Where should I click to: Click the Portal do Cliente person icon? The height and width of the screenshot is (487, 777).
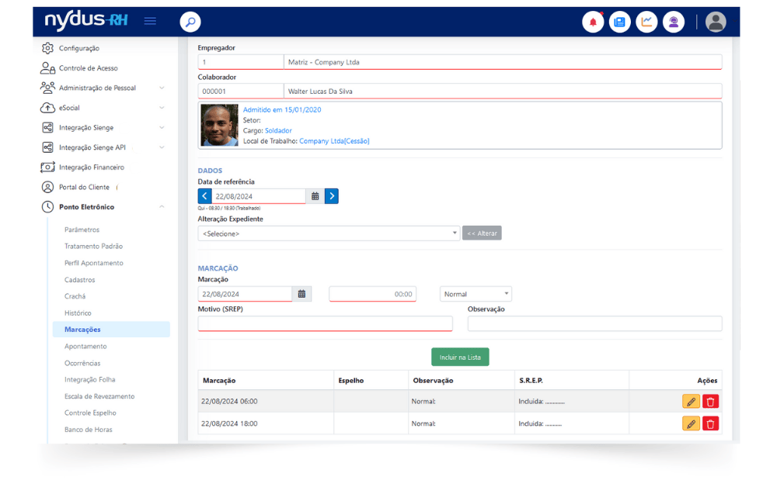[47, 187]
